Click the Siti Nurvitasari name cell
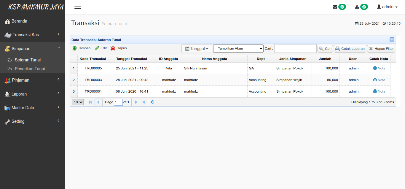The width and height of the screenshot is (405, 189). [x=215, y=68]
